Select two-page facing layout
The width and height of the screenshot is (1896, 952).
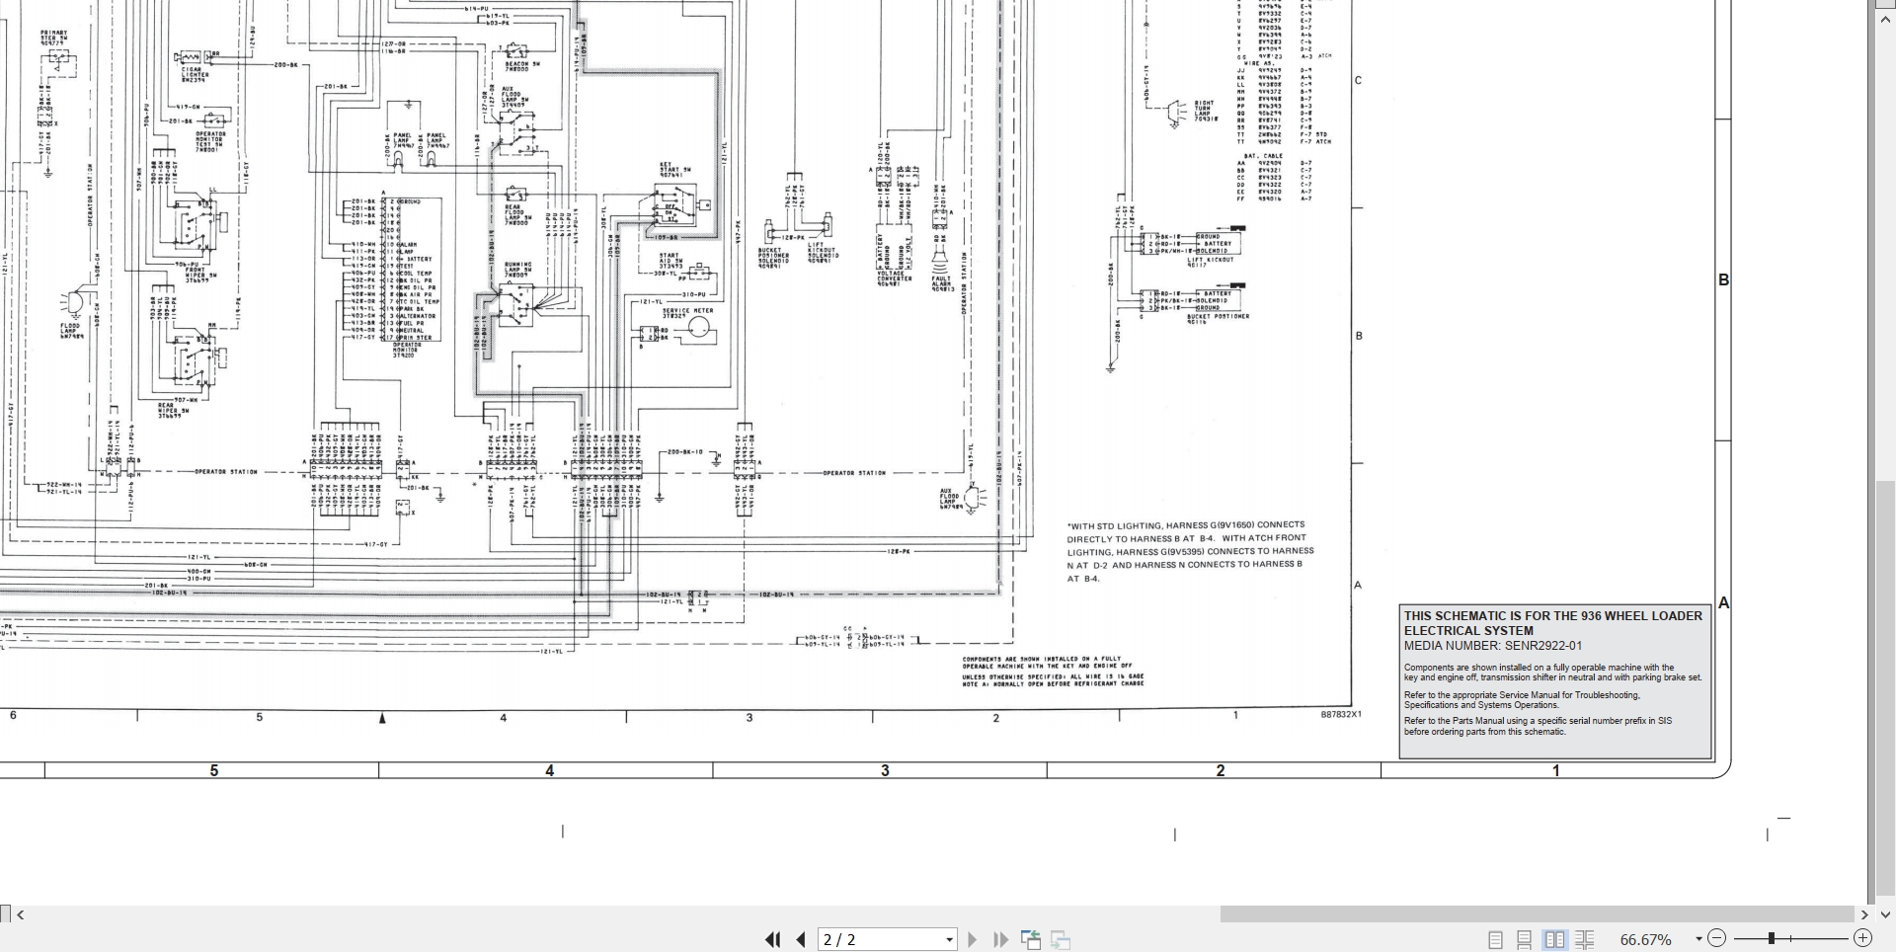[1554, 939]
